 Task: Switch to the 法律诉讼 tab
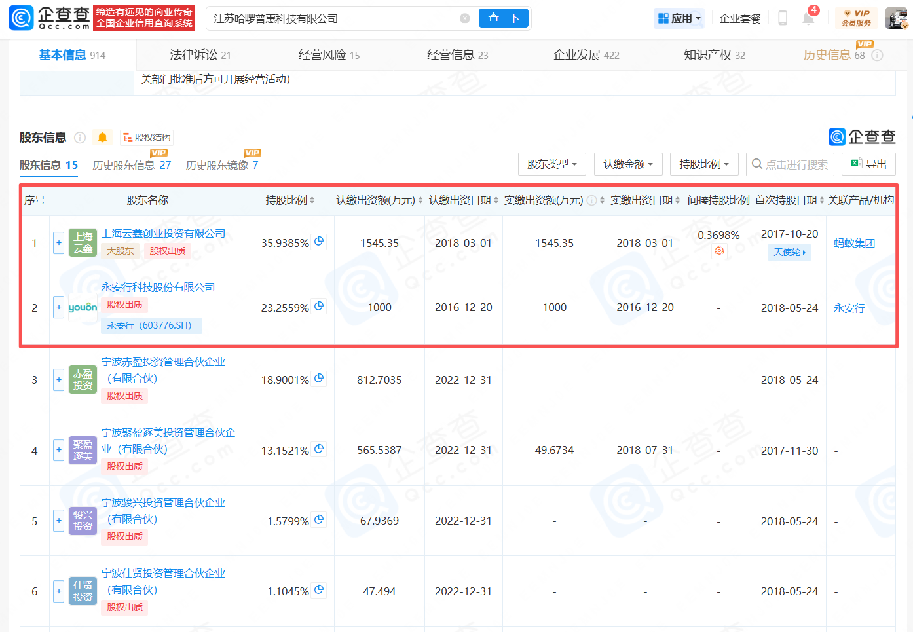click(200, 55)
